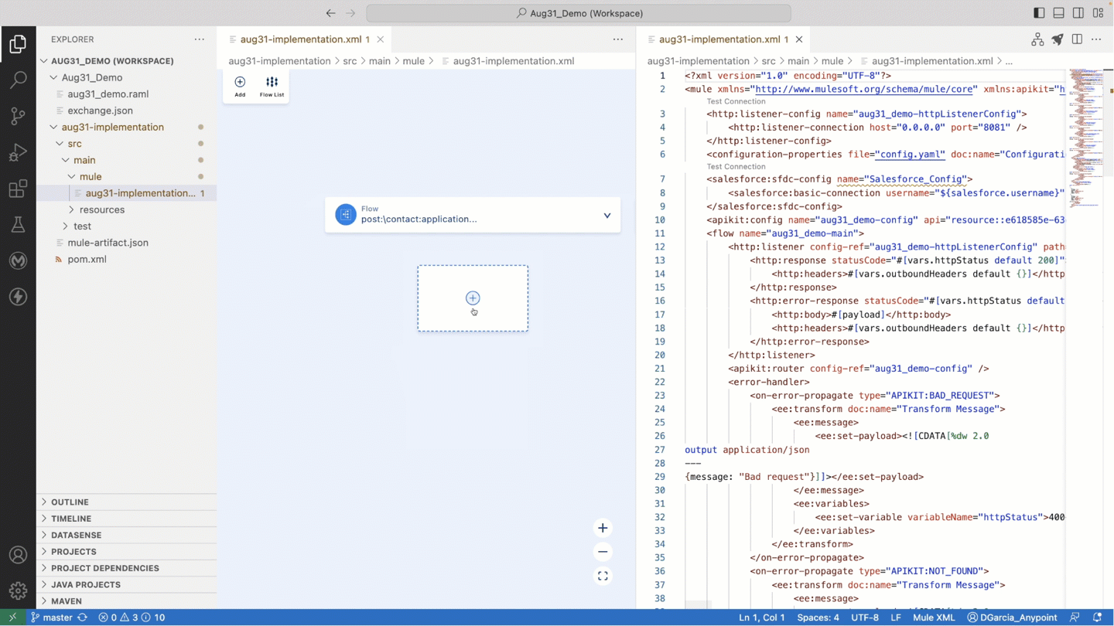The image size is (1114, 626).
Task: Open the Testing beaker icon
Action: point(18,225)
